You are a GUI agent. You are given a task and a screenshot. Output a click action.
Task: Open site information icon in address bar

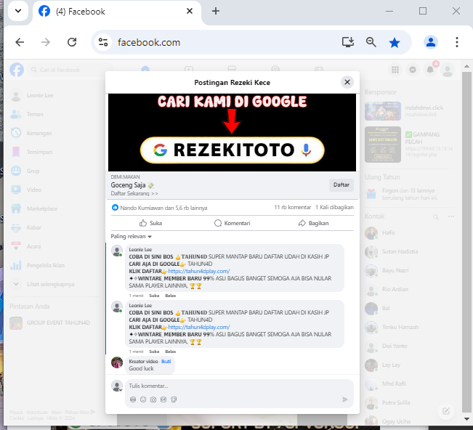pyautogui.click(x=103, y=42)
